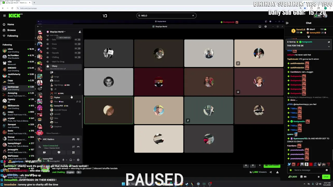Click the NEW UNREADS pill

[x=64, y=38]
